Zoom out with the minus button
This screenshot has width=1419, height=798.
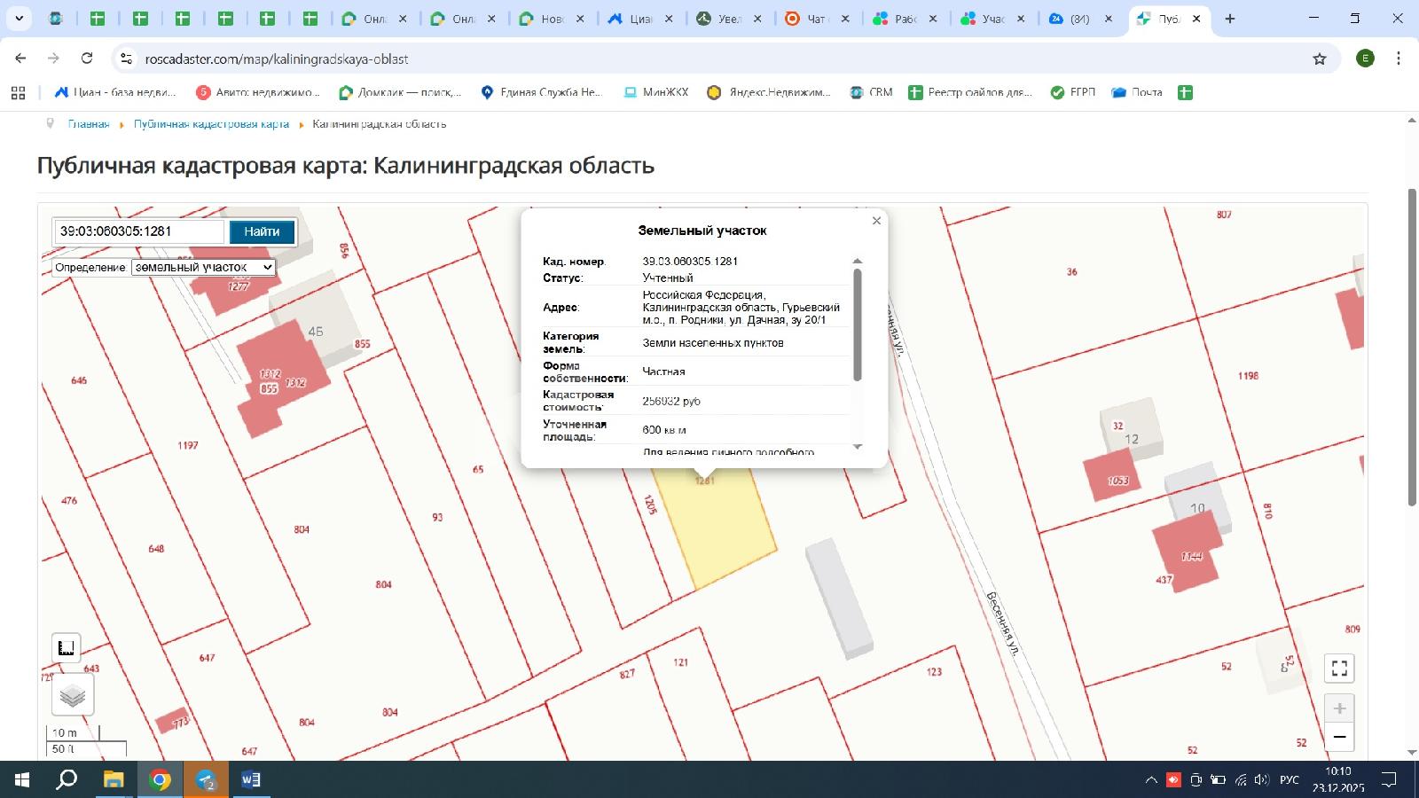point(1339,737)
